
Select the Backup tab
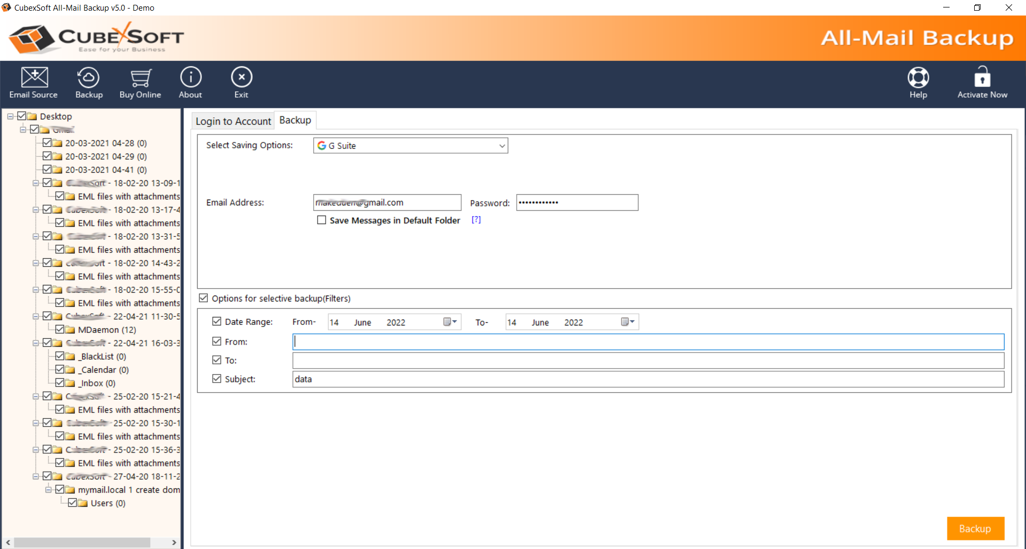[x=294, y=120]
